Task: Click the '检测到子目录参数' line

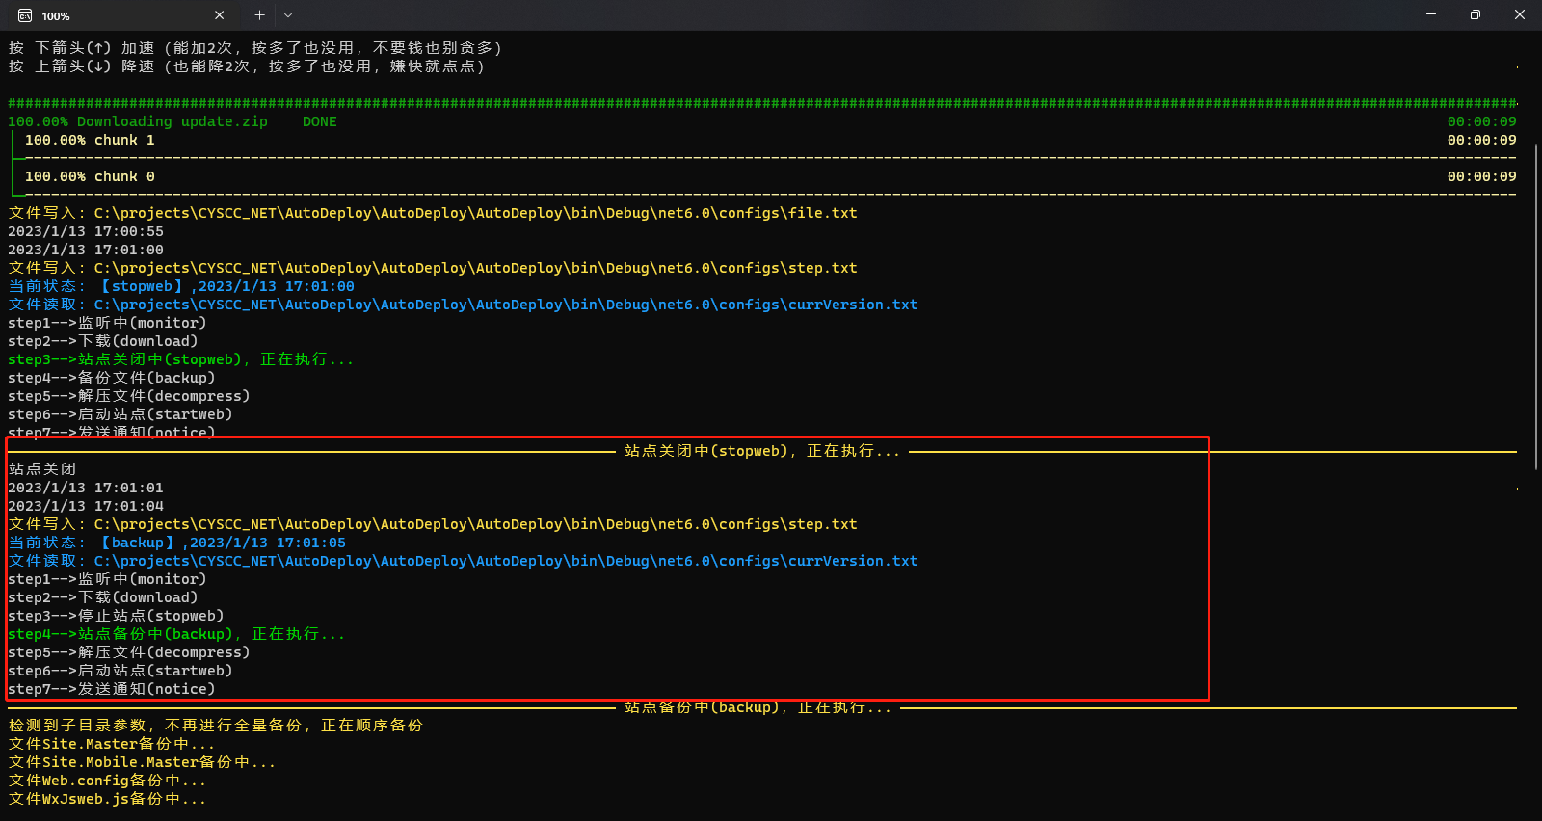Action: pyautogui.click(x=216, y=726)
